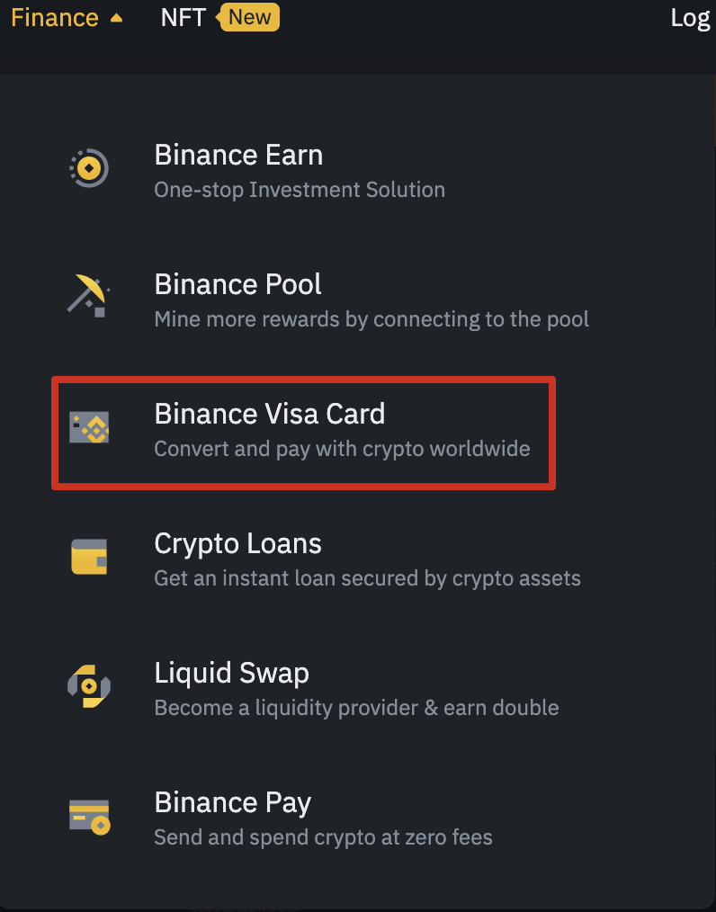Open the Binance Visa Card page
Image resolution: width=716 pixels, height=912 pixels.
tap(270, 413)
